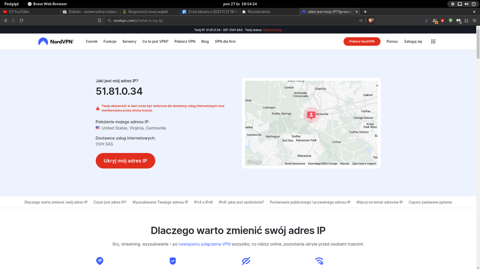Jump to Czym jest adres IP? section
Screen dimensions: 480x270
(110, 202)
